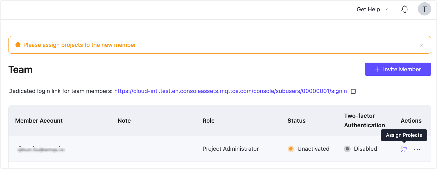Click the Assign Projects tooltip label
Image resolution: width=437 pixels, height=169 pixels.
403,135
